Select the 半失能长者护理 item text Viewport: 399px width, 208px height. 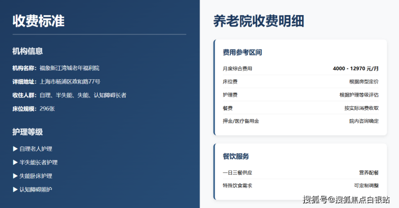click(38, 162)
